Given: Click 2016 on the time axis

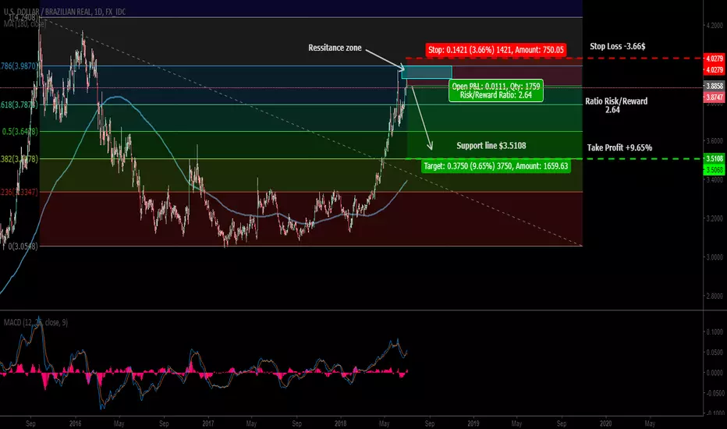Looking at the screenshot, I should point(75,424).
